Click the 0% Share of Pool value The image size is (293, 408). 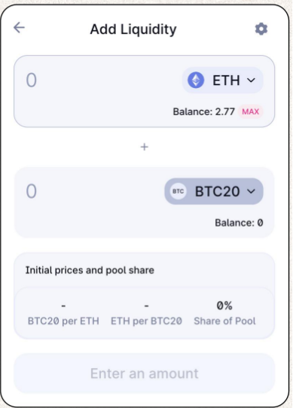point(224,306)
